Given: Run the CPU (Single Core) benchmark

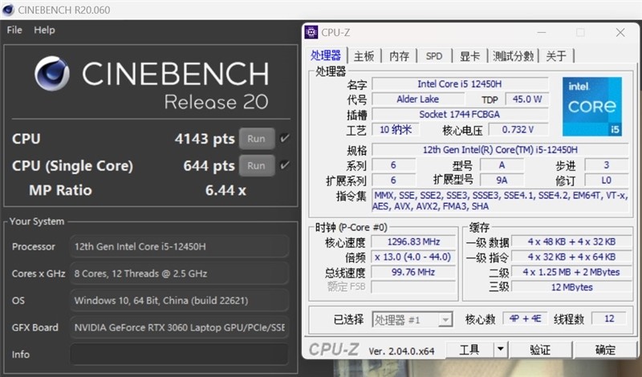Looking at the screenshot, I should pos(257,166).
